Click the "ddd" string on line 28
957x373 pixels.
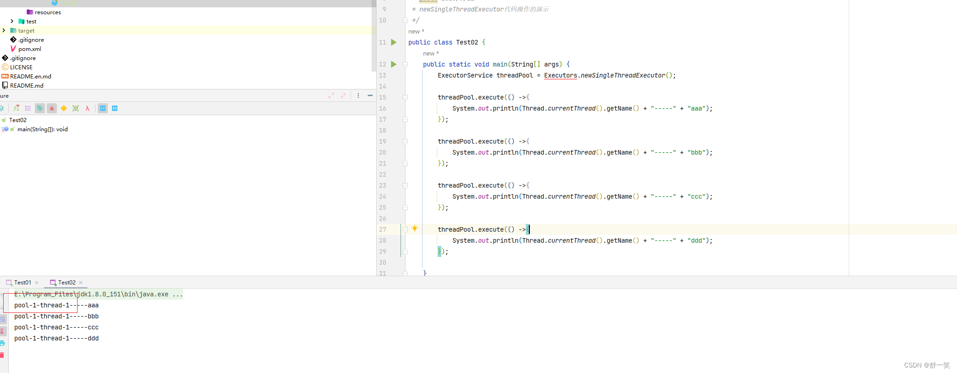point(696,240)
